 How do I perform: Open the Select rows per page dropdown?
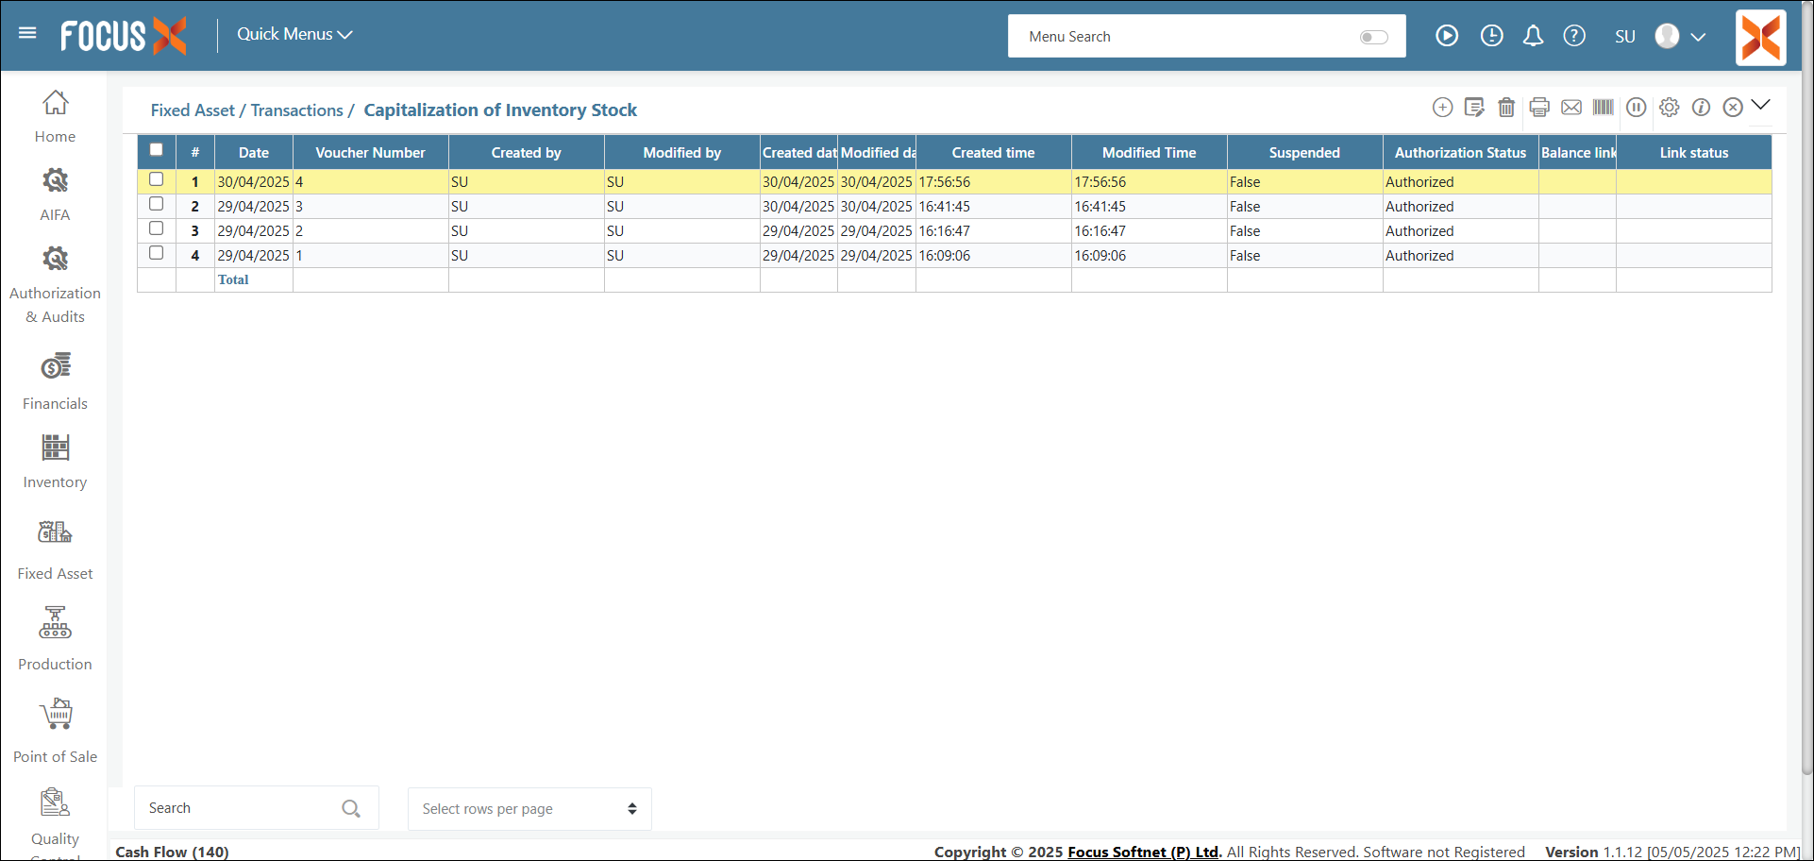[529, 809]
